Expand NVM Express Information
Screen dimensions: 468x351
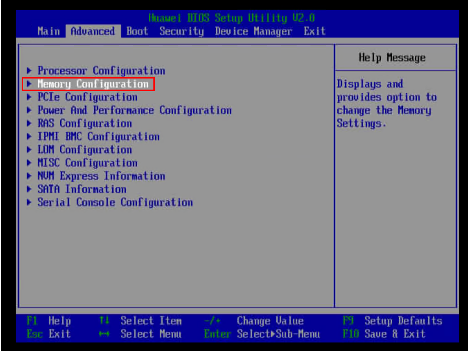point(96,176)
